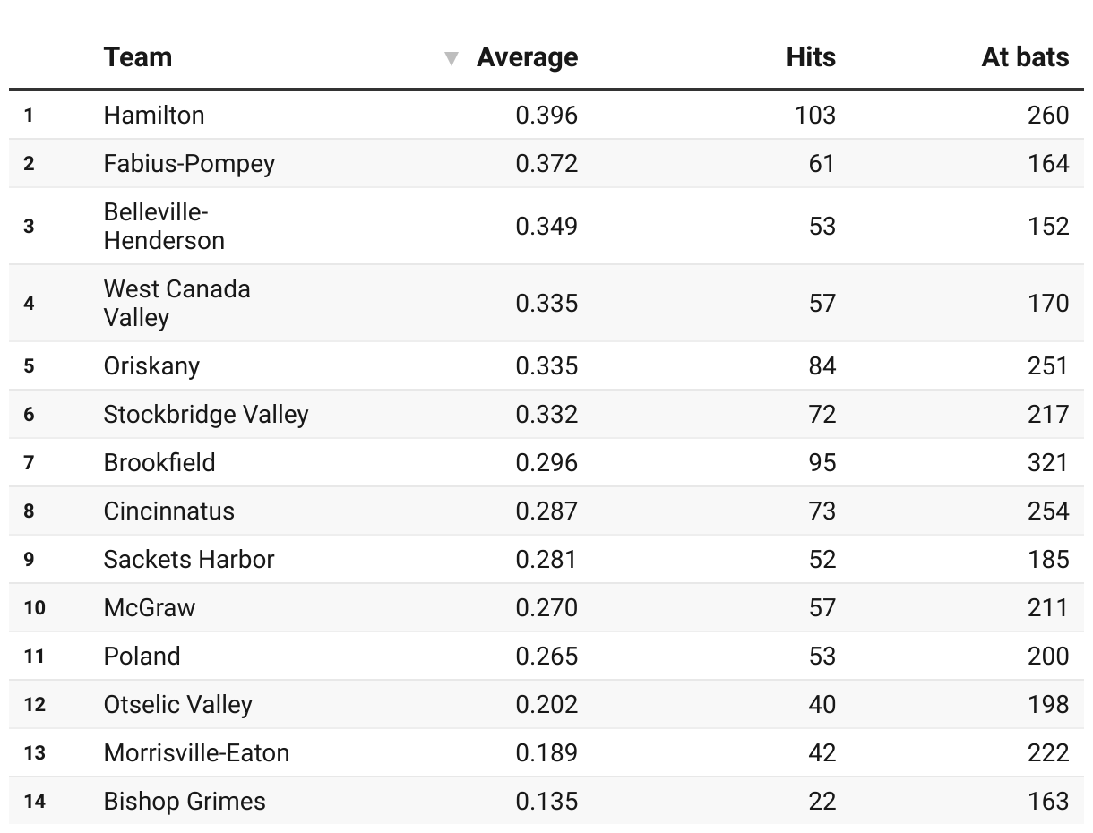Click Otselic Valley team name

[177, 704]
